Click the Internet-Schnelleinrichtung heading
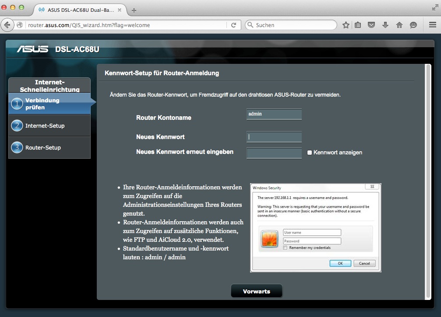 tap(49, 86)
